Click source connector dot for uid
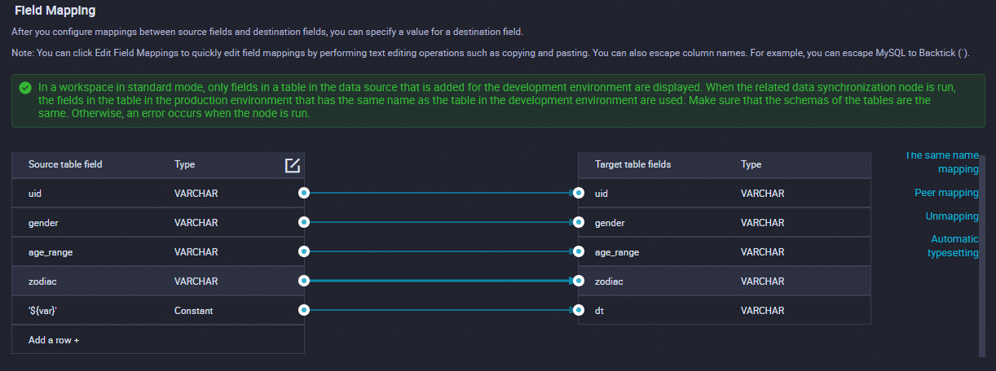 (304, 194)
